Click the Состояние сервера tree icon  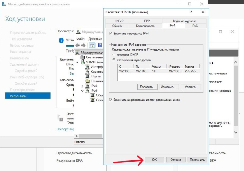point(82,58)
